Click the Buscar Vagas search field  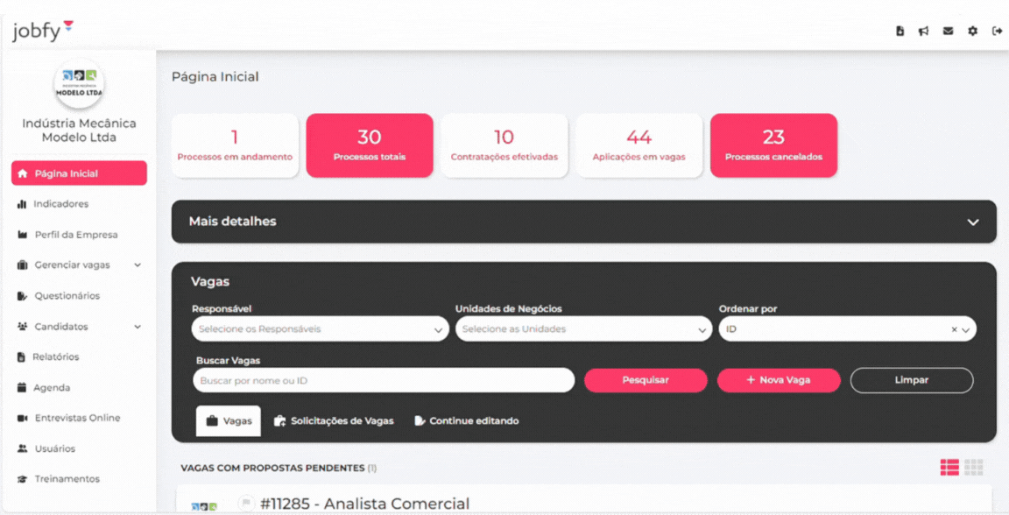tap(384, 380)
